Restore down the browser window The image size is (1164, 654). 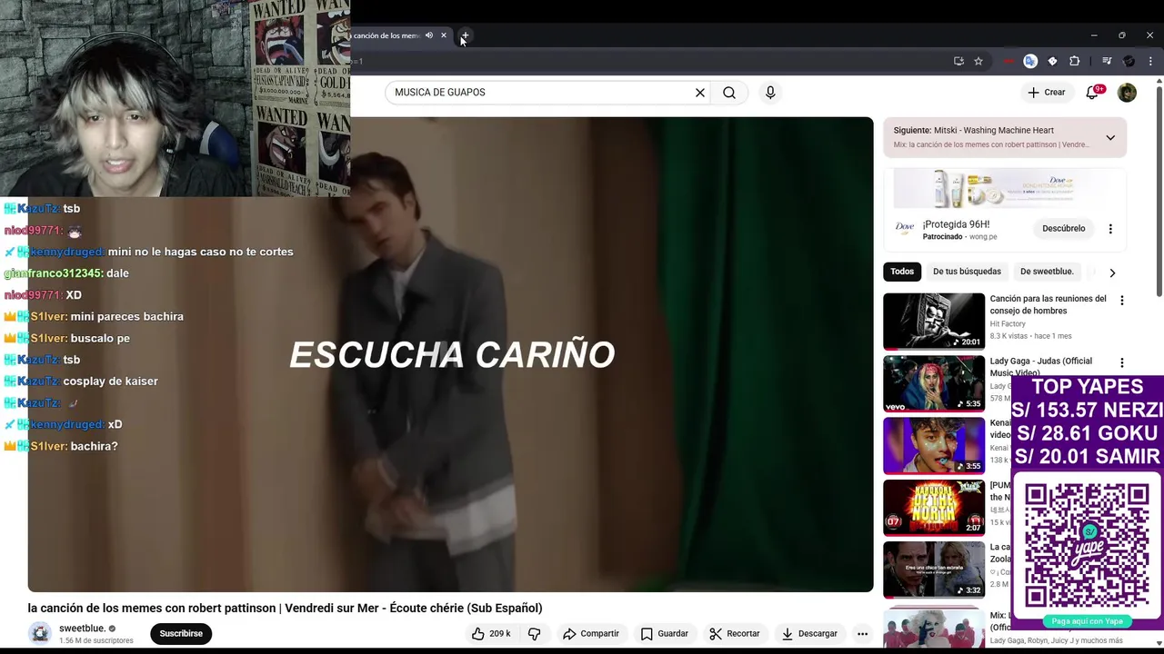(1122, 35)
